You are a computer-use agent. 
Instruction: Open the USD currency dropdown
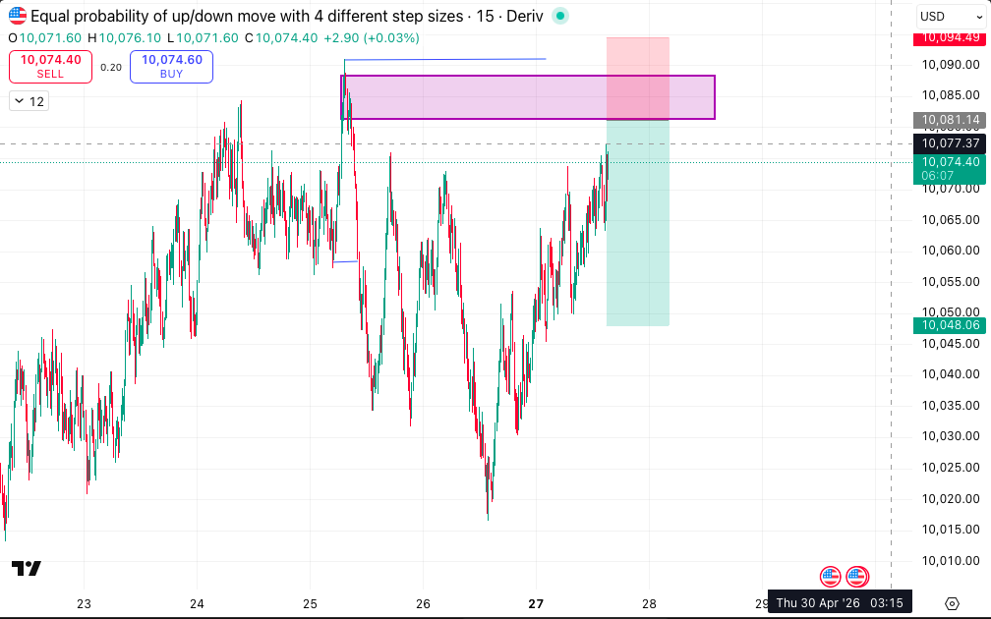coord(950,17)
